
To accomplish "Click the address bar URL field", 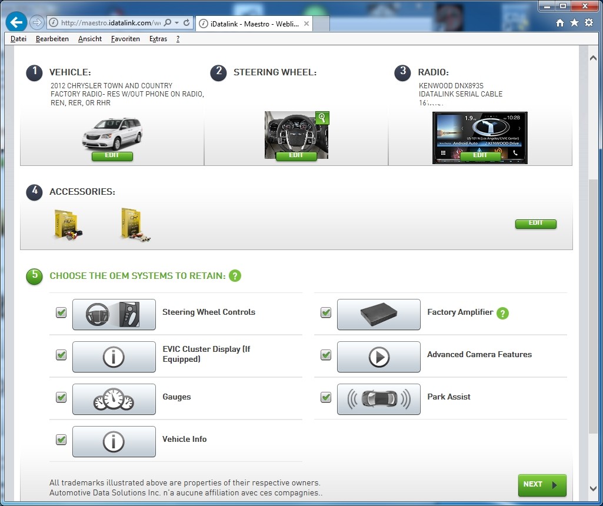I will tap(111, 23).
